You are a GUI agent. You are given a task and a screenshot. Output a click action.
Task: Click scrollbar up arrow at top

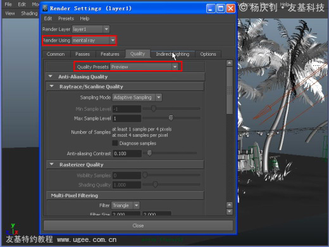pyautogui.click(x=230, y=63)
